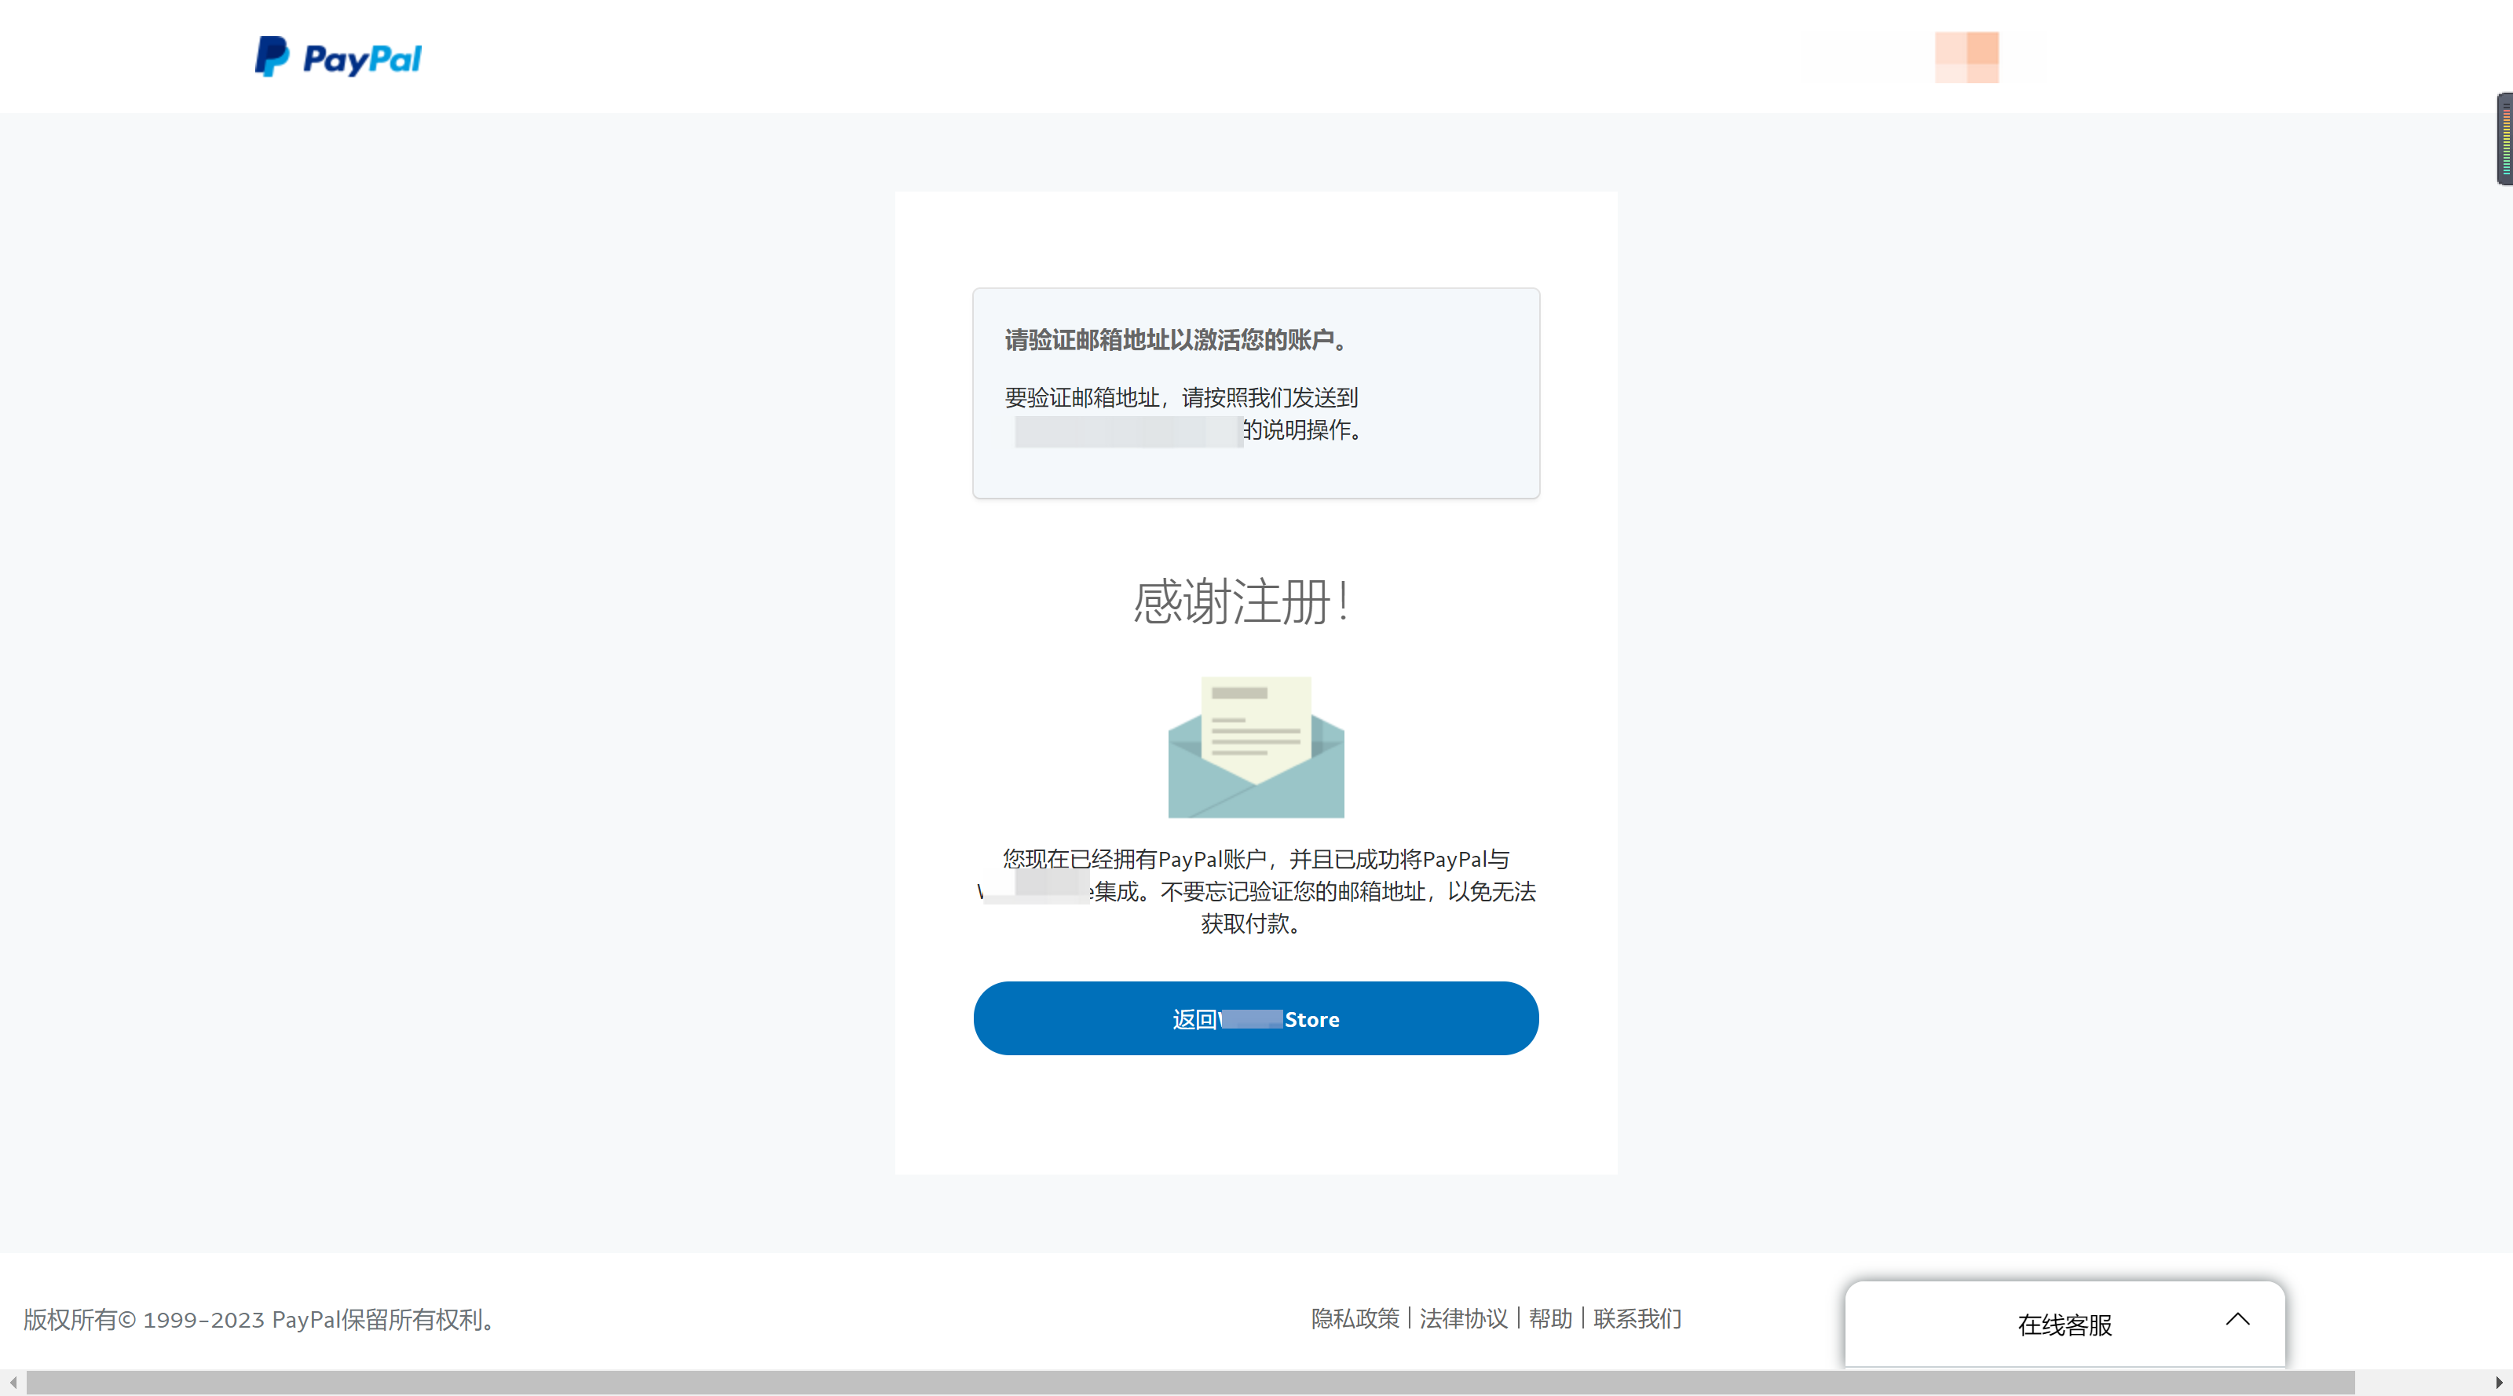Image resolution: width=2513 pixels, height=1396 pixels.
Task: Click the blurred profile icon in header
Action: pos(1966,57)
